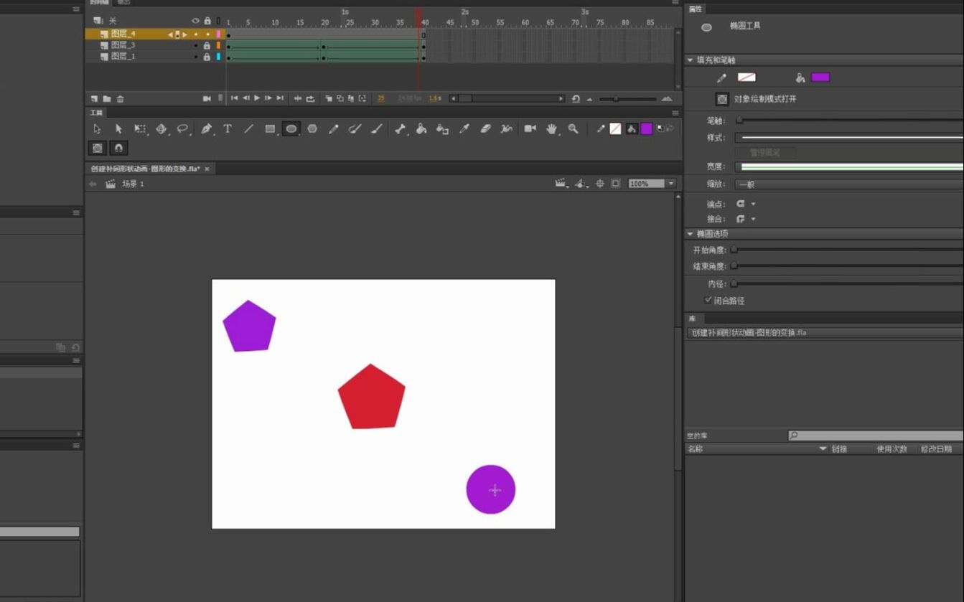Activate the Text tool
Viewport: 964px width, 602px height.
(228, 129)
